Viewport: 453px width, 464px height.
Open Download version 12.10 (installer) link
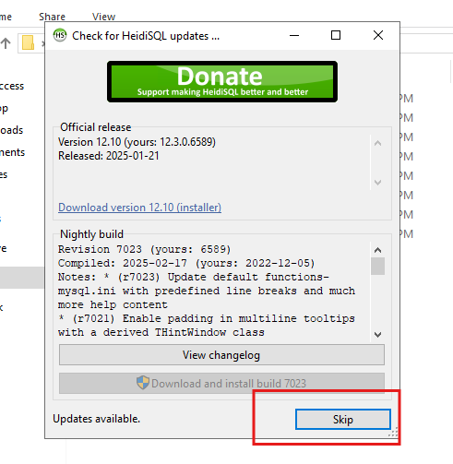tap(139, 208)
